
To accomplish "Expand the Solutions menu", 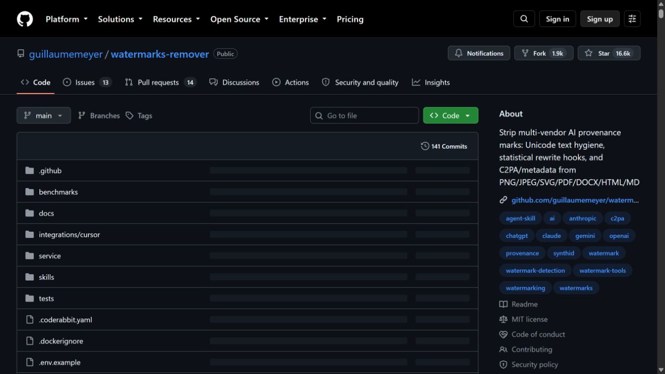I will coord(120,19).
